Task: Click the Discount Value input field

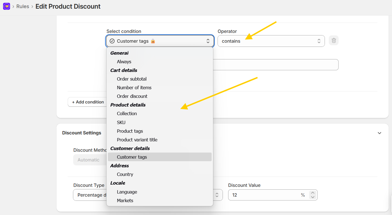Action: pyautogui.click(x=264, y=195)
